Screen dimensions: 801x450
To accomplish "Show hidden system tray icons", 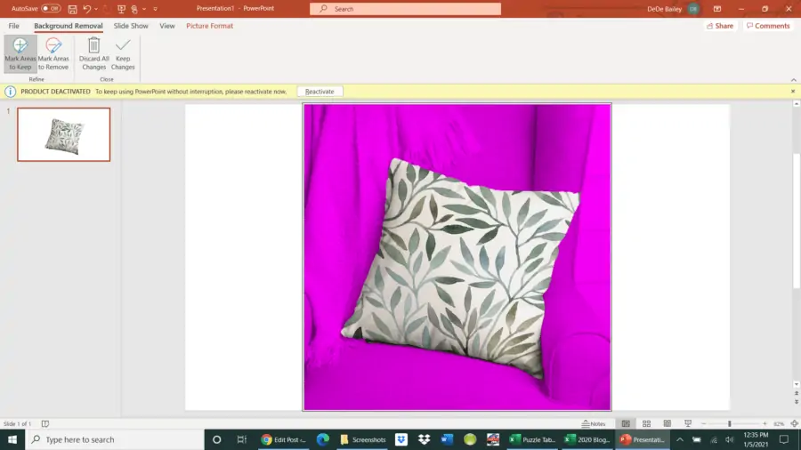I will coord(680,439).
